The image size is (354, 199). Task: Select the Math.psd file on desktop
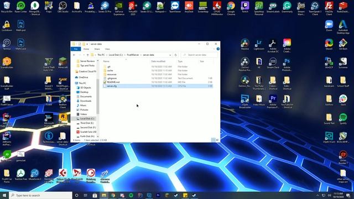pyautogui.click(x=21, y=25)
